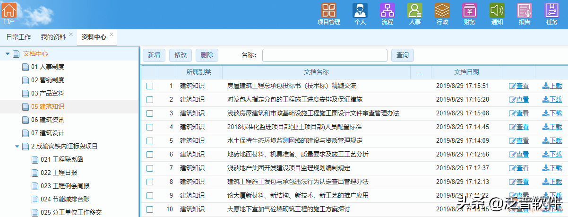The width and height of the screenshot is (568, 217).
Task: Click document name 水土保持生态环境监测网络的建设与资质管理规定
Action: (x=295, y=141)
